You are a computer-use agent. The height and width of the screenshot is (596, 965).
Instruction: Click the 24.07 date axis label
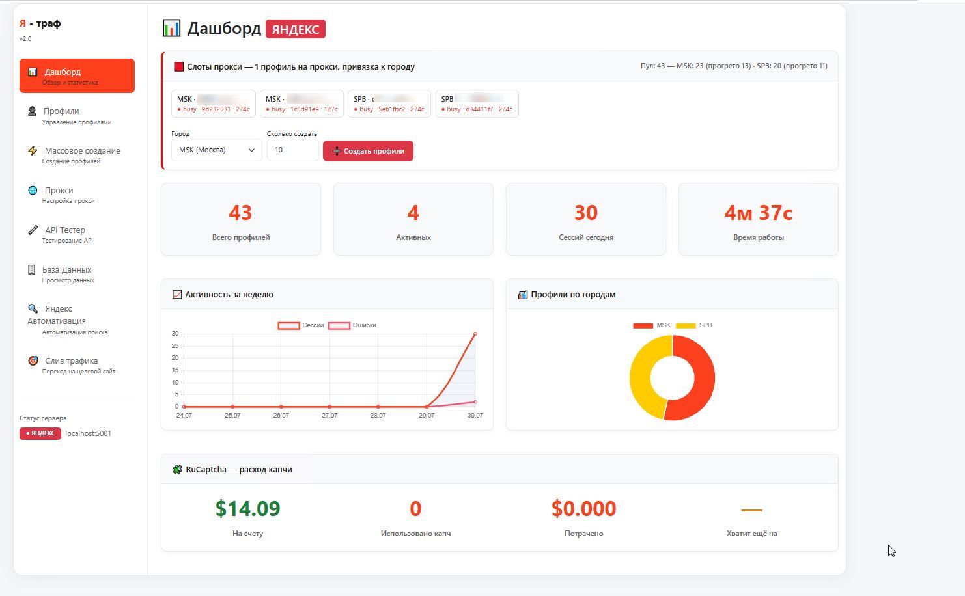point(184,416)
